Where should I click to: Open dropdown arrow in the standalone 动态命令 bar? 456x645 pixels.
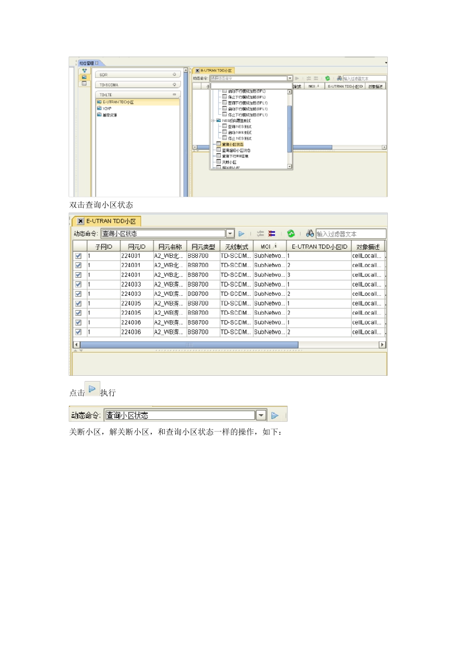tap(261, 416)
